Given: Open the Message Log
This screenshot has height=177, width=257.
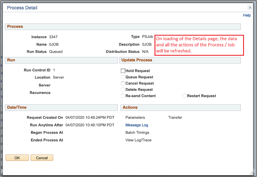Looking at the screenshot, I should coord(137,125).
